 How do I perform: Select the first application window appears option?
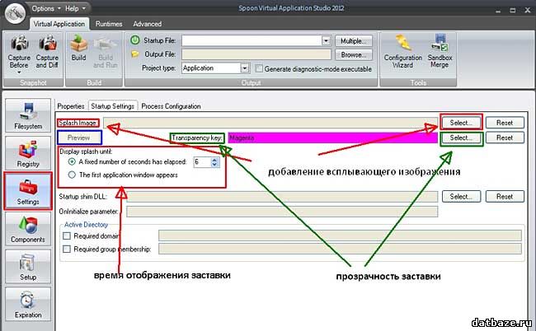click(72, 175)
